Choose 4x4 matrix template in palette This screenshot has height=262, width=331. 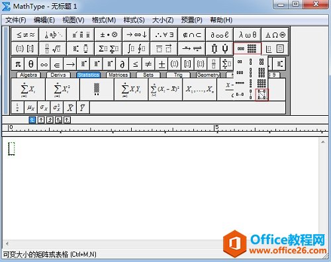click(261, 83)
